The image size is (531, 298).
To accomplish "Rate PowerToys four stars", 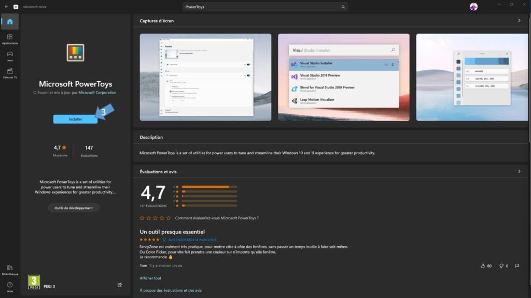I will [x=162, y=218].
